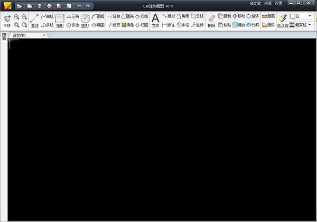Open the 资源 menu
This screenshot has height=222, width=317.
[x=268, y=4]
